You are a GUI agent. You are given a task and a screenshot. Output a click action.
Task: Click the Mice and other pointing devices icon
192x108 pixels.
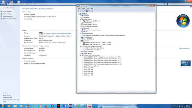click(x=82, y=30)
